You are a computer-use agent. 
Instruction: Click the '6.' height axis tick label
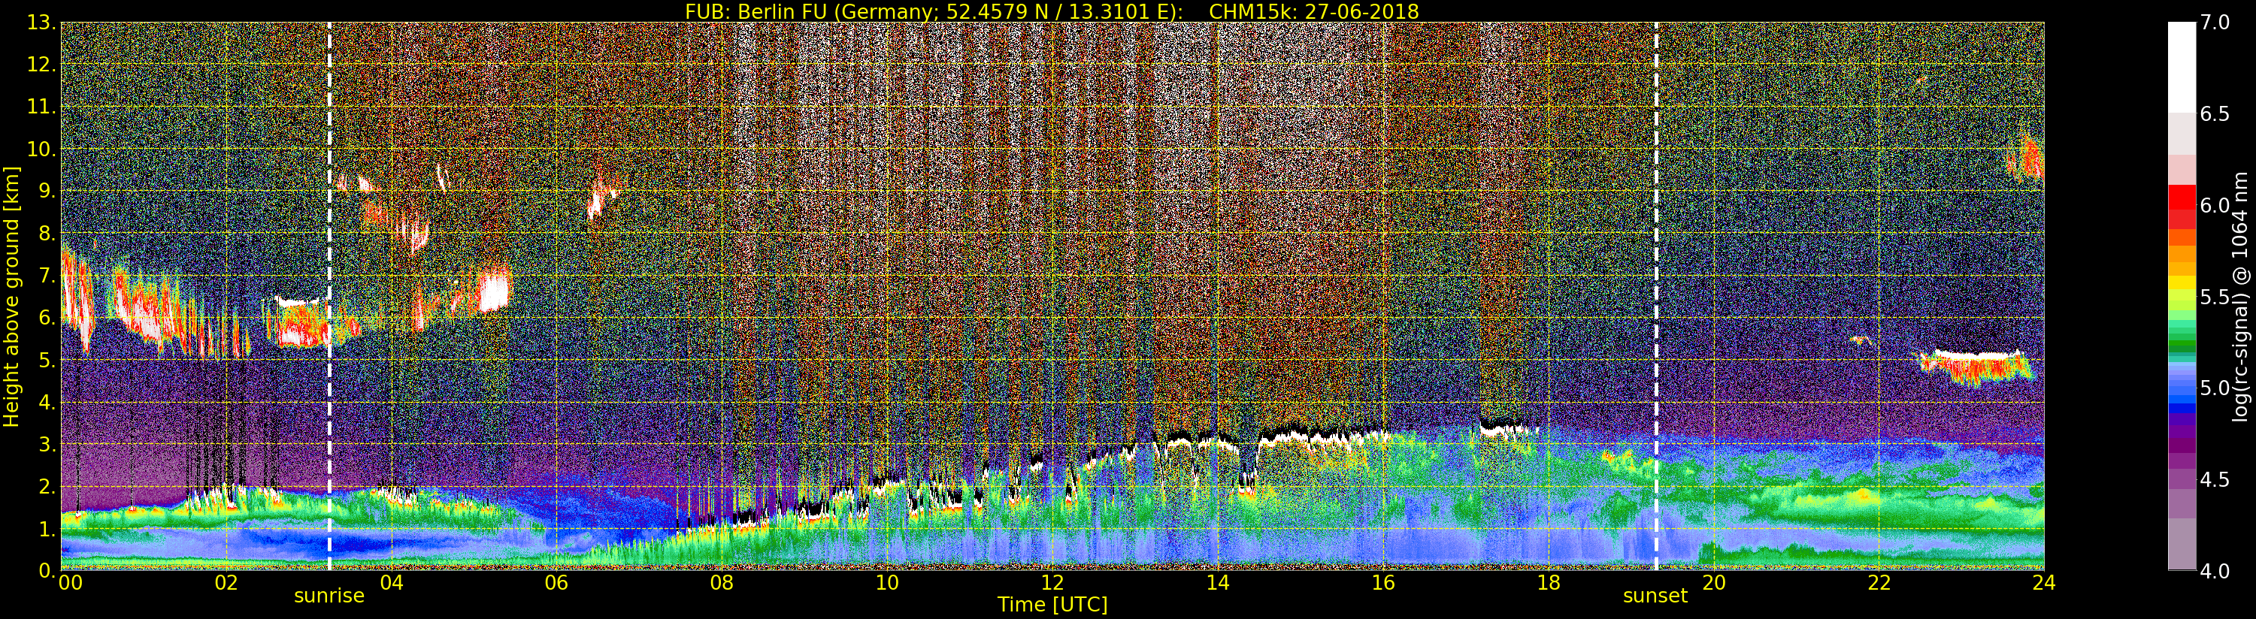[47, 318]
